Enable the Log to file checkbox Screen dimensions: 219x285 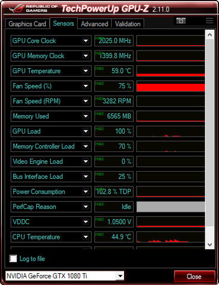13,258
